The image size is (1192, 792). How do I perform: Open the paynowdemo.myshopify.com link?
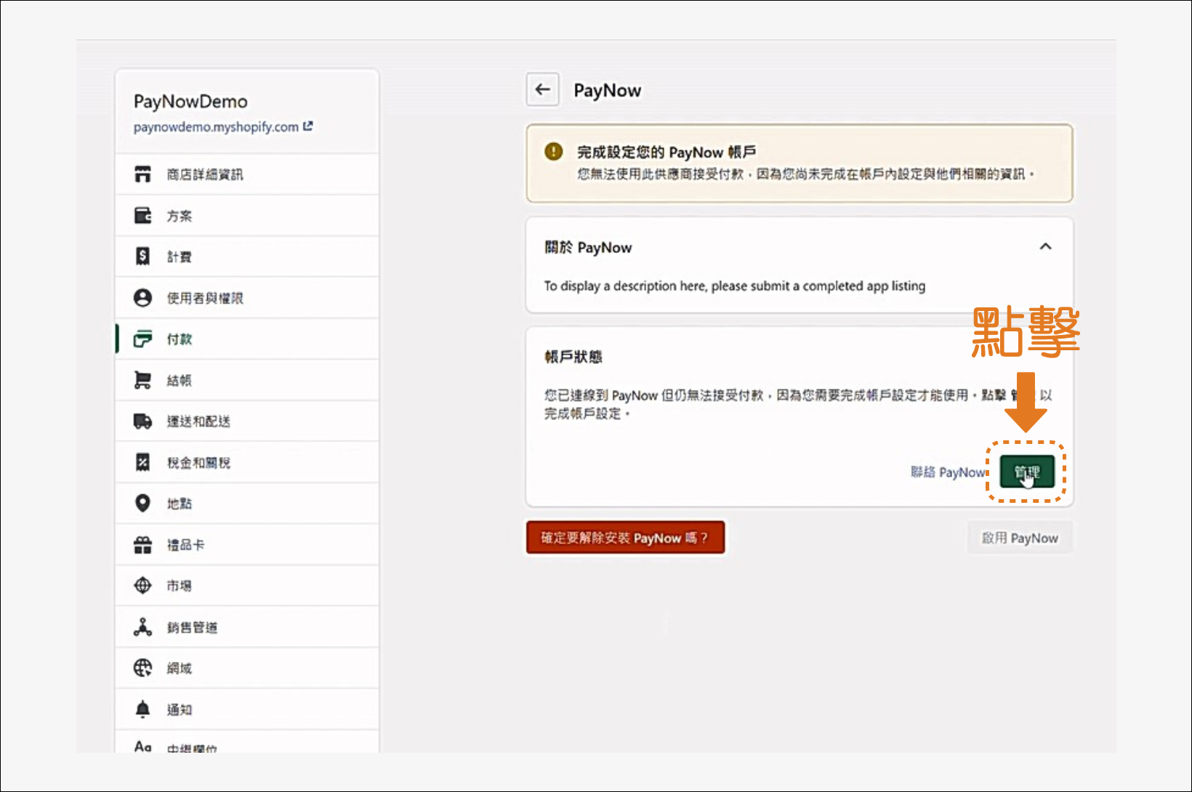(x=216, y=126)
